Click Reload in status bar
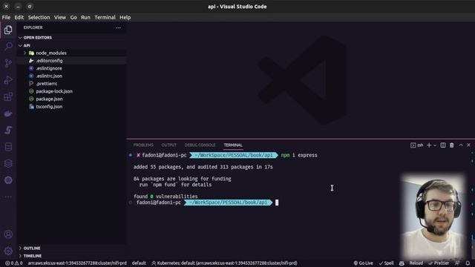Image resolution: width=475 pixels, height=267 pixels. tap(416, 263)
